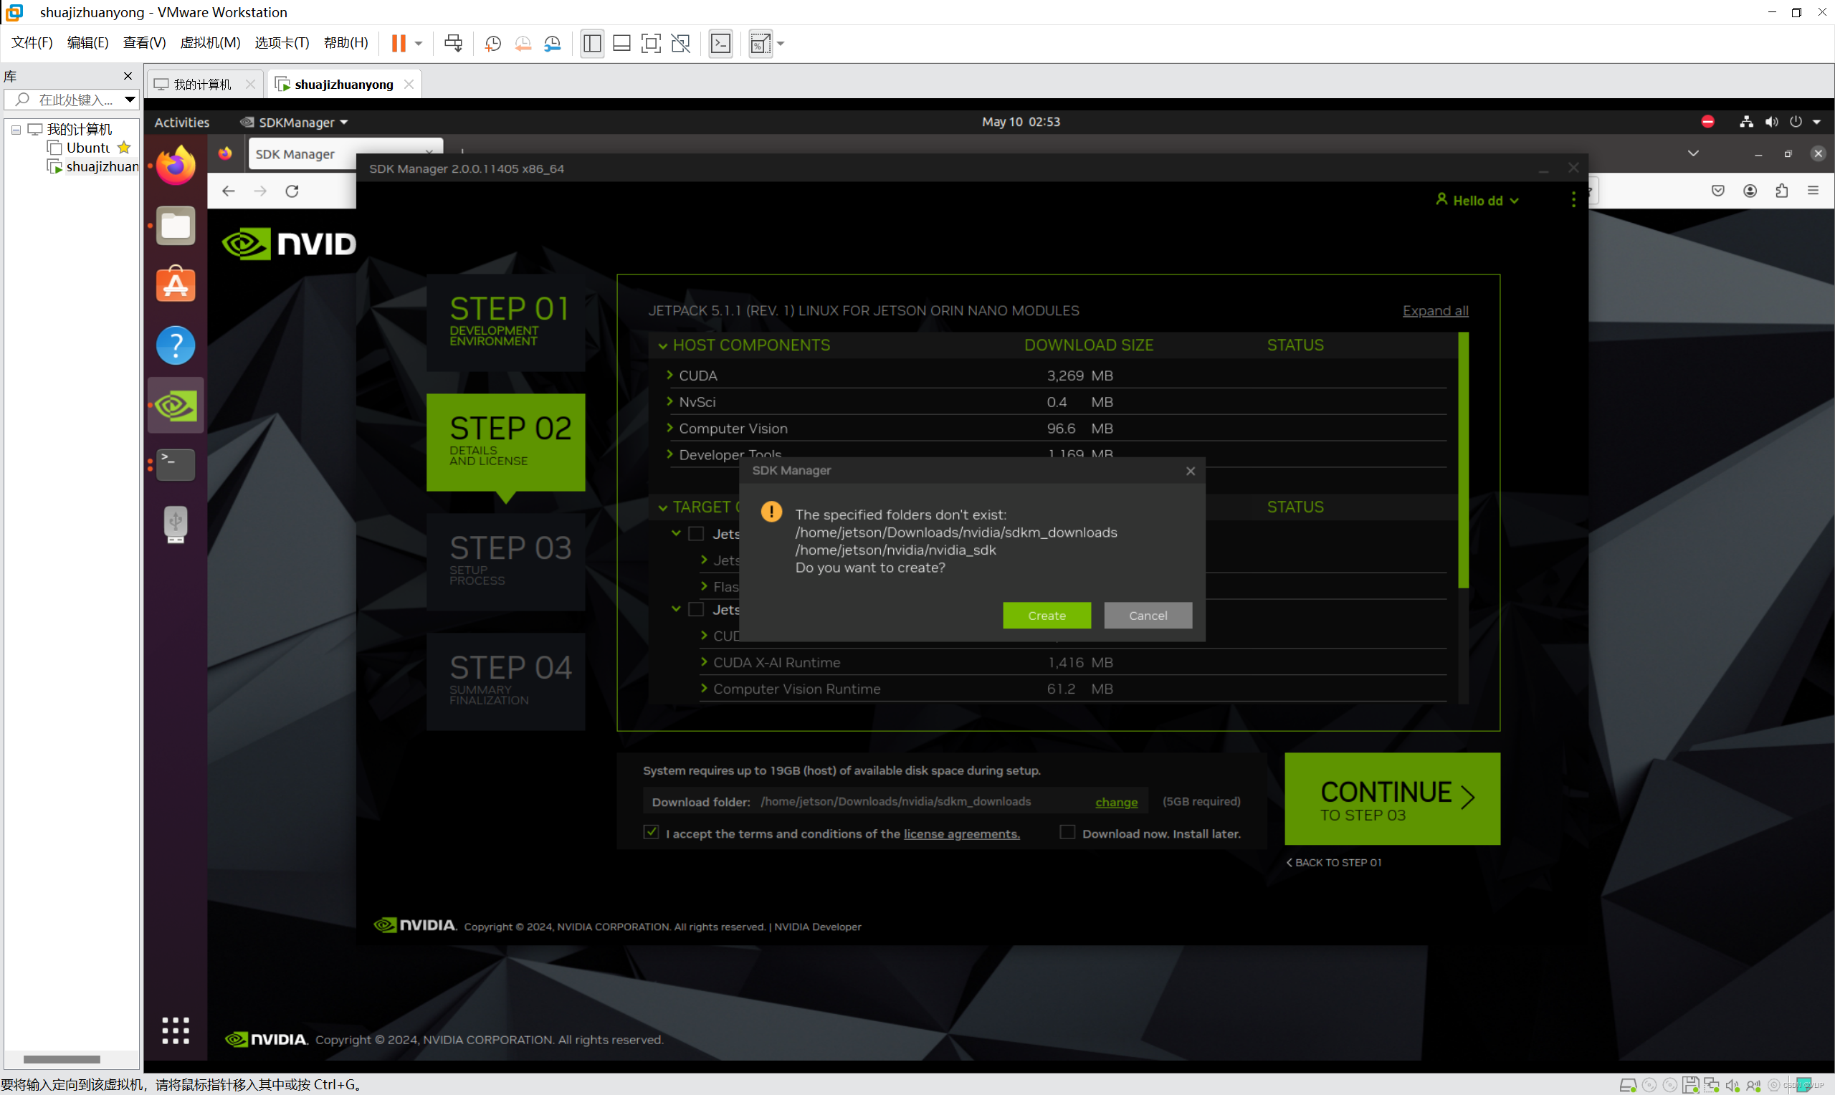Enter full screen mode toolbar icon
Screen dimensions: 1835x1095
[650, 44]
